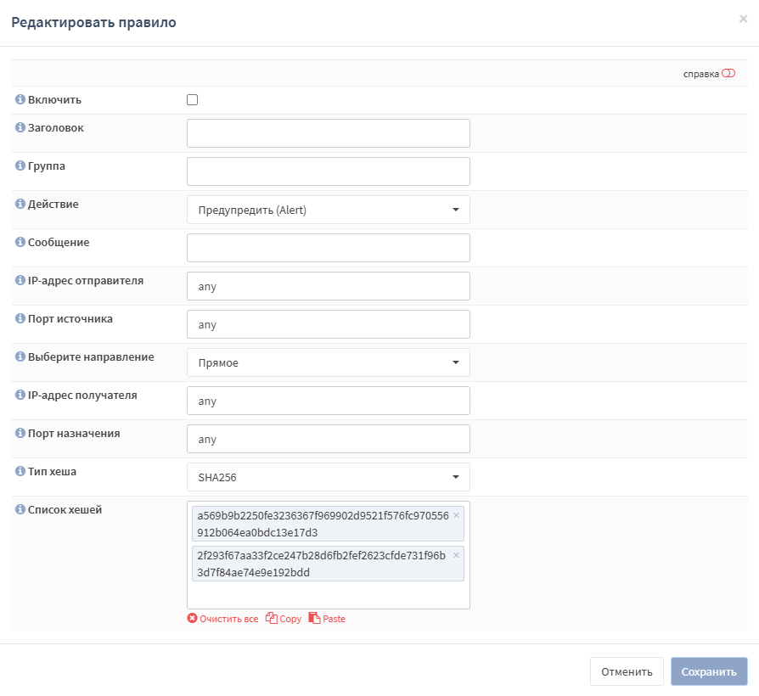Click the info icon beside Действие
759x696 pixels.
tap(20, 205)
